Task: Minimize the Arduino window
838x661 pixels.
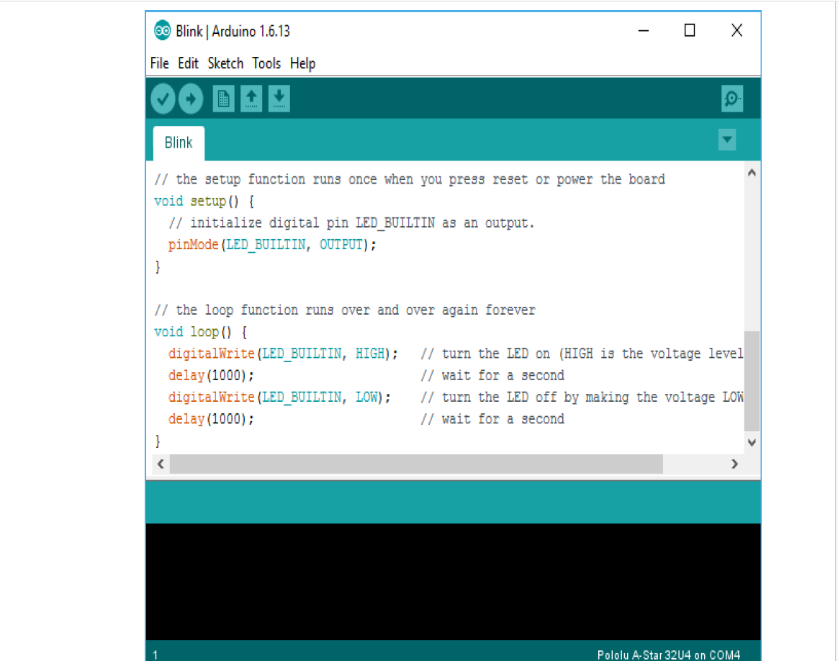Action: click(x=644, y=31)
